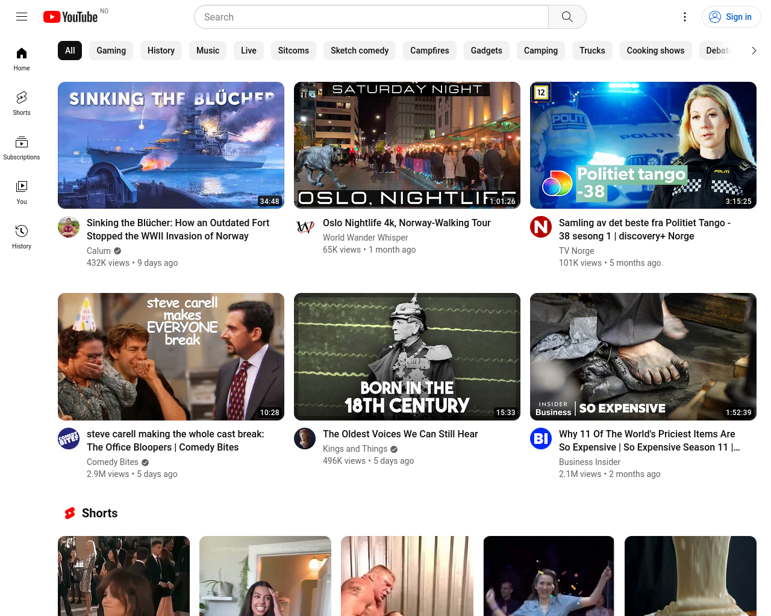Open title Oslo Nightlife 4k Walking Tour
This screenshot has width=771, height=616.
(407, 223)
